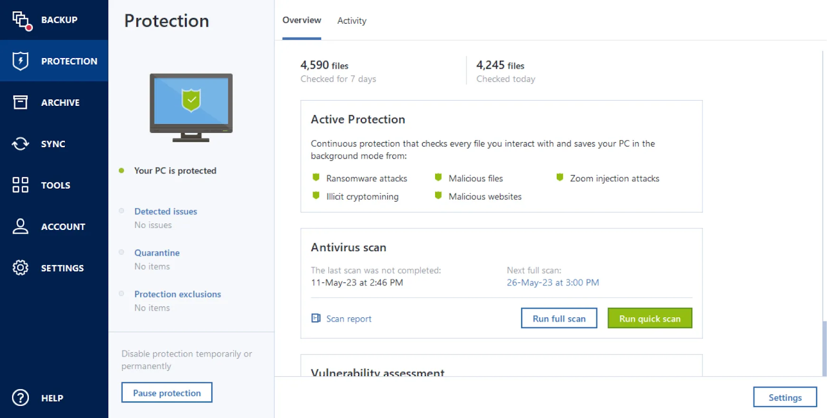Click the Account person icon
This screenshot has height=418, width=827.
(20, 226)
